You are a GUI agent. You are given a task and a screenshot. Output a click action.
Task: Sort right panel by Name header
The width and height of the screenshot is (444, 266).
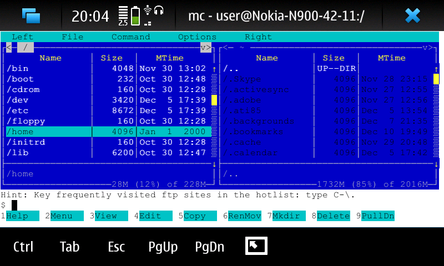coord(267,58)
